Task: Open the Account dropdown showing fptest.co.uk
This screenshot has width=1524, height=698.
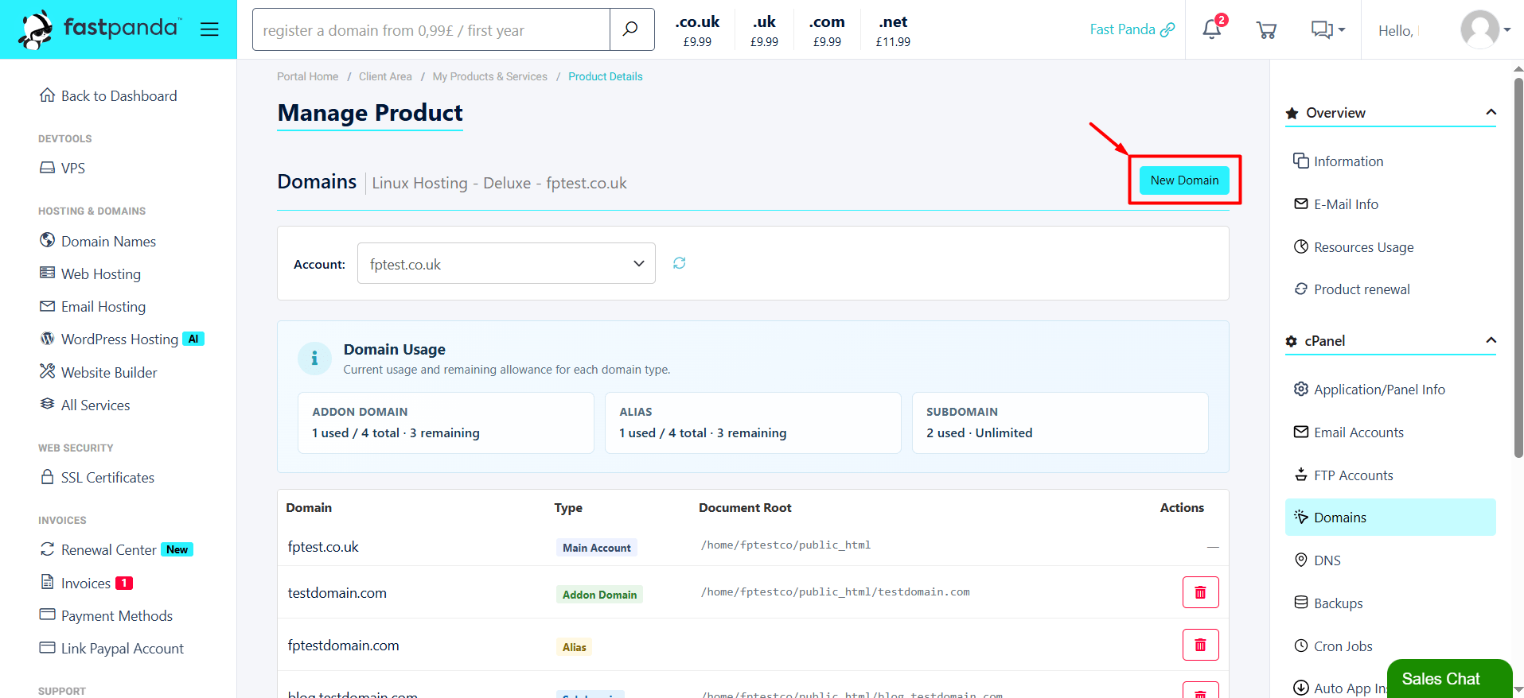Action: (x=506, y=263)
